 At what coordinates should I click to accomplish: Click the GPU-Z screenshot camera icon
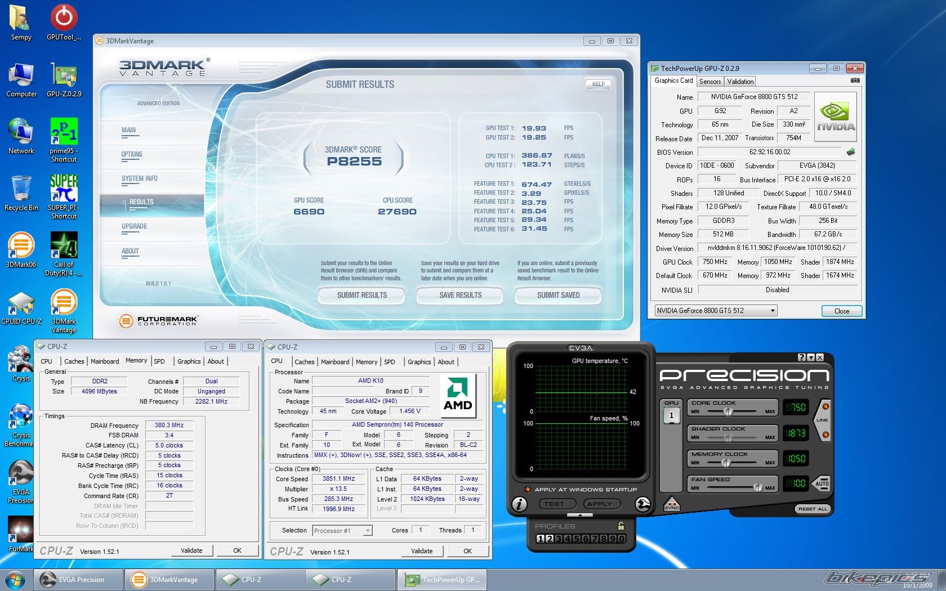click(x=855, y=80)
